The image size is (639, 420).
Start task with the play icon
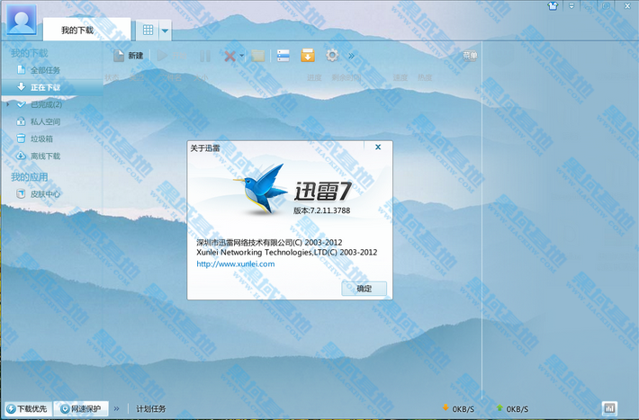click(x=162, y=56)
